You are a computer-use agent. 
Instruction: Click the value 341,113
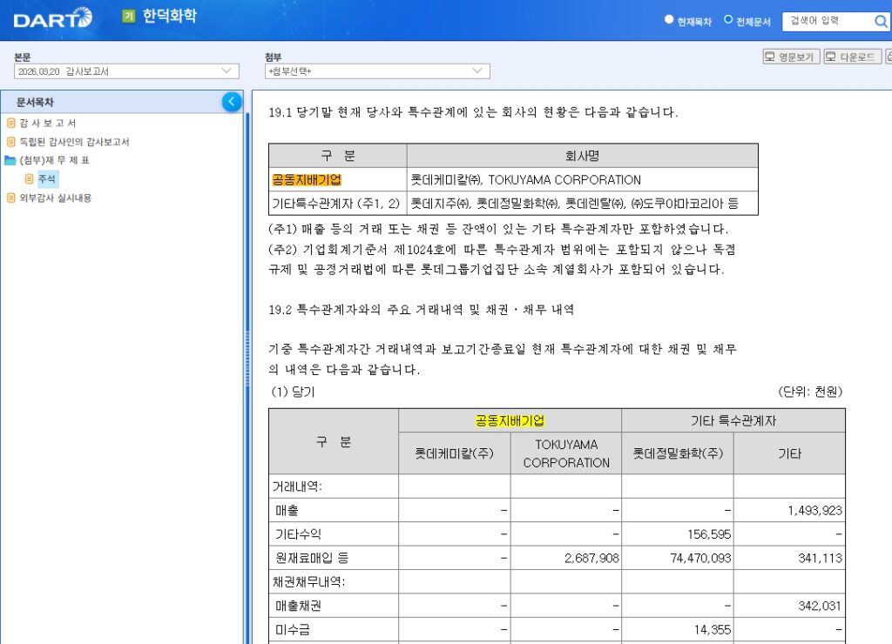(821, 558)
